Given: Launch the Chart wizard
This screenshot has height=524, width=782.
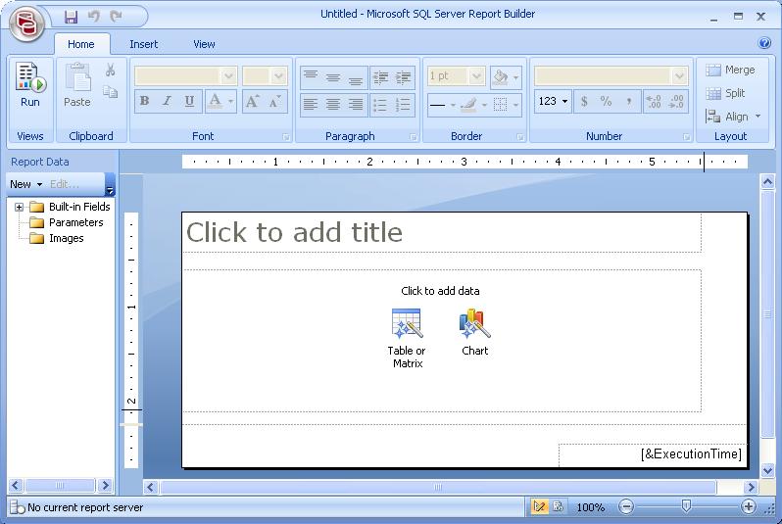Looking at the screenshot, I should [x=474, y=332].
